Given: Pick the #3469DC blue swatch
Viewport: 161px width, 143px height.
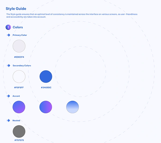Looking at the screenshot, I should click(x=46, y=76).
